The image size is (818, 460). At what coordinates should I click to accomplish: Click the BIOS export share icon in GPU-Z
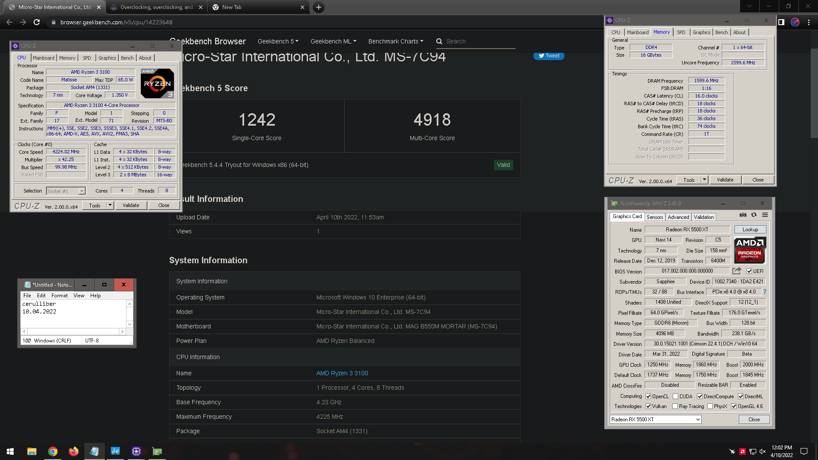point(737,271)
